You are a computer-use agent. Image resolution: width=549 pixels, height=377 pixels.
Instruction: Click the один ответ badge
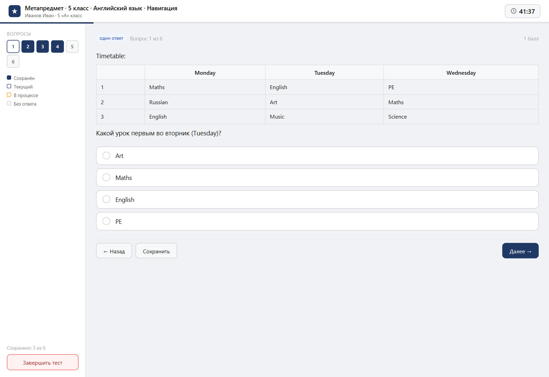111,38
